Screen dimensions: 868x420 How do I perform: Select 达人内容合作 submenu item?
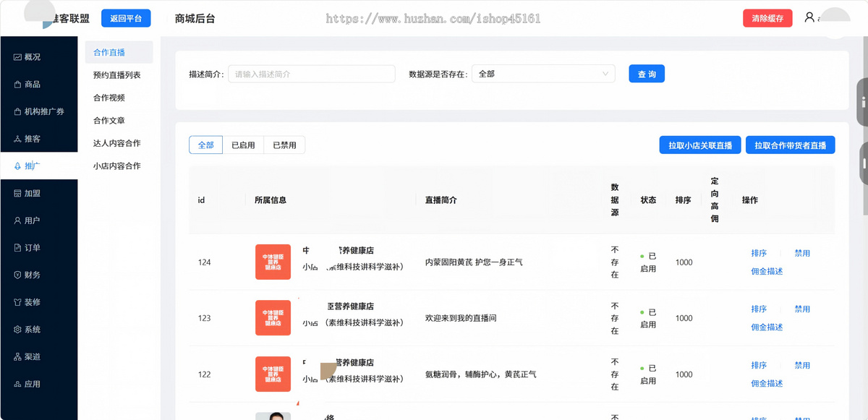[119, 143]
